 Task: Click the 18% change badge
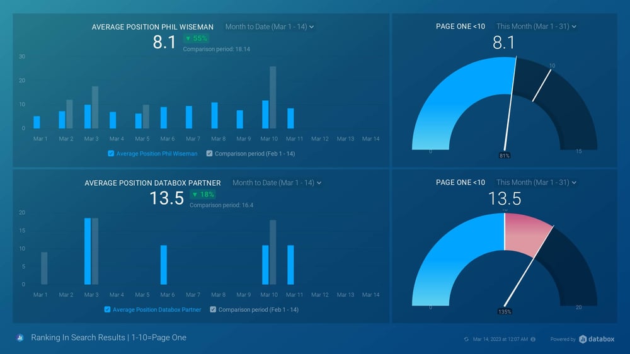pos(203,195)
